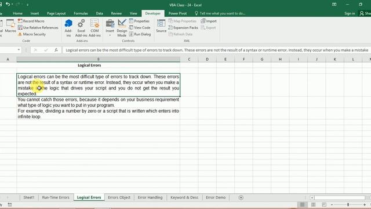
Task: Open the Power Pivot tab
Action: click(x=177, y=13)
